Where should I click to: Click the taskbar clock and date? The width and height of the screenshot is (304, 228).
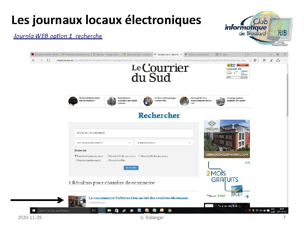(x=282, y=210)
